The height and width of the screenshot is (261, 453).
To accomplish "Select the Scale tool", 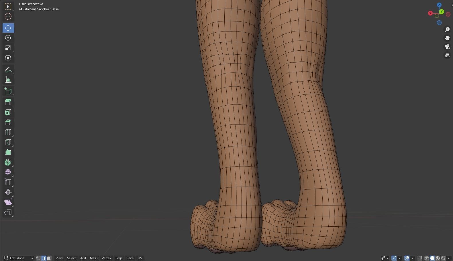I will pos(8,48).
